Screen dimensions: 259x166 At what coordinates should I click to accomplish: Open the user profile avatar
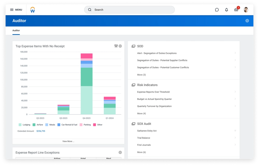point(246,10)
